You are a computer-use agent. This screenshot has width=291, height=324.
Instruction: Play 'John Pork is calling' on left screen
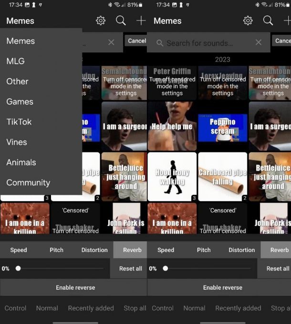click(126, 218)
